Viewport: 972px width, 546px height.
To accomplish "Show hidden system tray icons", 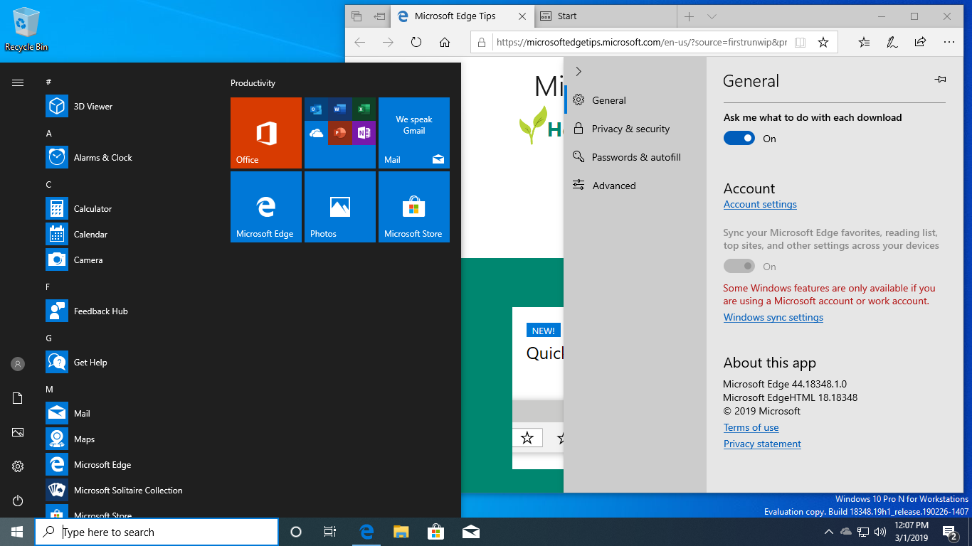I will pos(828,532).
